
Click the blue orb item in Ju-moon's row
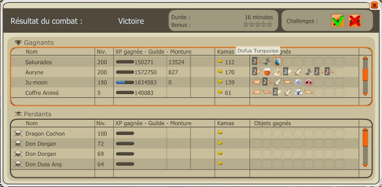(x=298, y=82)
